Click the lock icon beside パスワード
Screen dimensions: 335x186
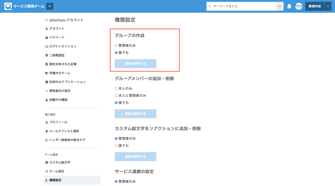[x=46, y=38]
